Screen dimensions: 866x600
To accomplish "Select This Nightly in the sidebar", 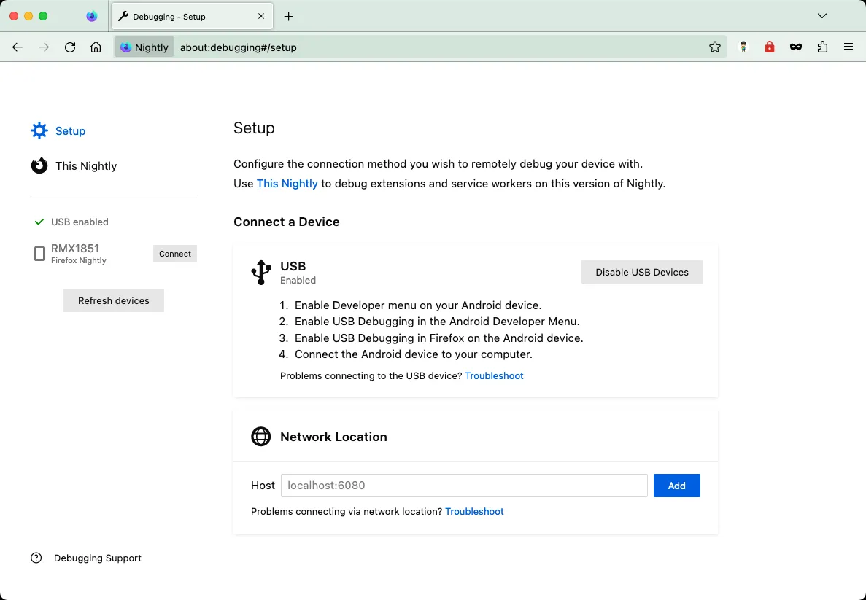I will [x=85, y=165].
